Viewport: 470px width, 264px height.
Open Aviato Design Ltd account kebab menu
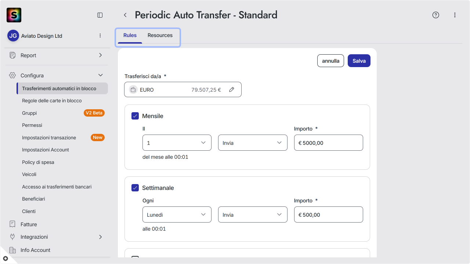(100, 36)
